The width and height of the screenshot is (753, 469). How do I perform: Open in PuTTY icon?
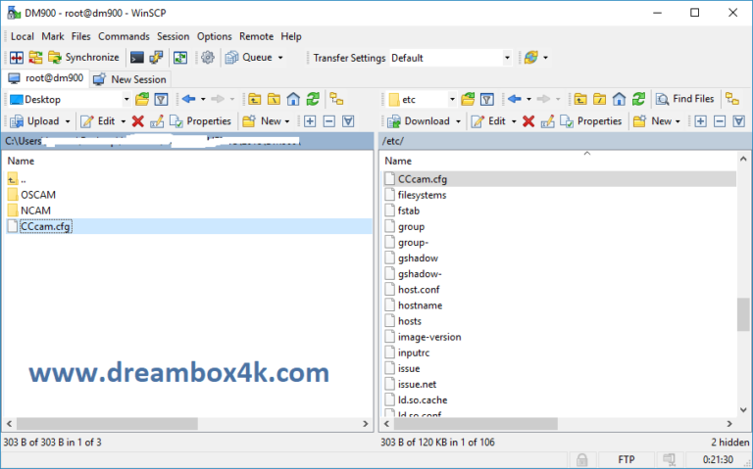click(156, 58)
